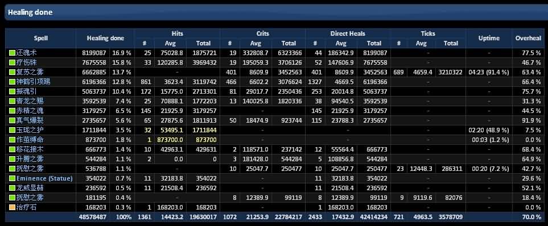Select the 77.5 % overheal cell
This screenshot has width=548, height=226.
pyautogui.click(x=528, y=53)
